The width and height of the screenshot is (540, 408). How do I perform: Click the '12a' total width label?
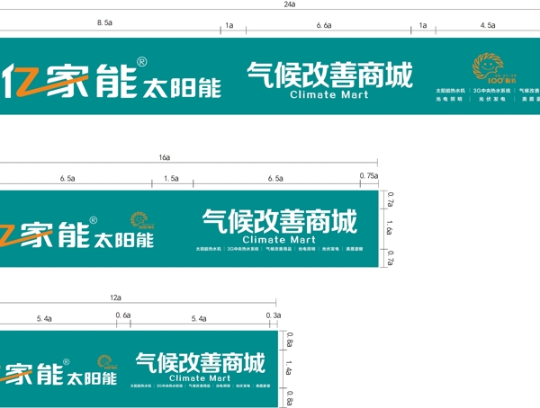tap(115, 297)
